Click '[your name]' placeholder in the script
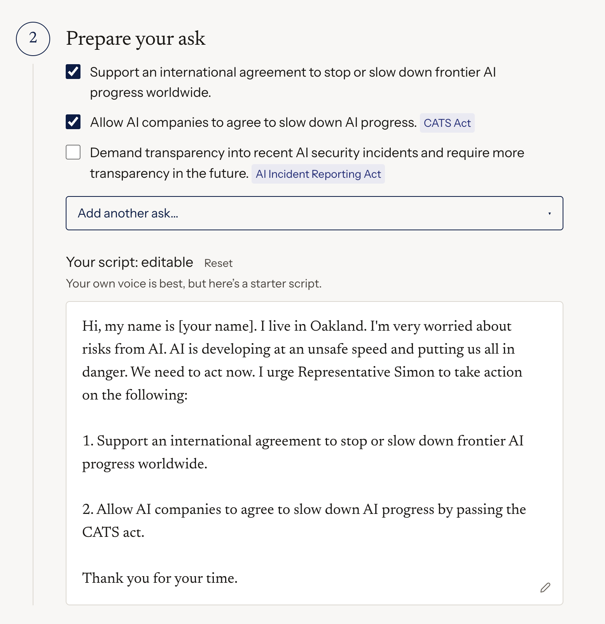This screenshot has width=605, height=624. pyautogui.click(x=216, y=326)
